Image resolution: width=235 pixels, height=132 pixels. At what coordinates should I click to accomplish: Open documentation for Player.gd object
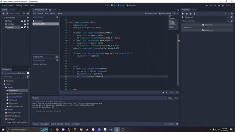click(x=232, y=17)
